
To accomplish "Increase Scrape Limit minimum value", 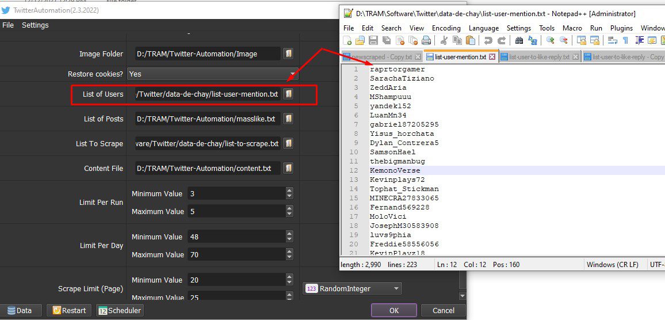I will click(x=289, y=277).
